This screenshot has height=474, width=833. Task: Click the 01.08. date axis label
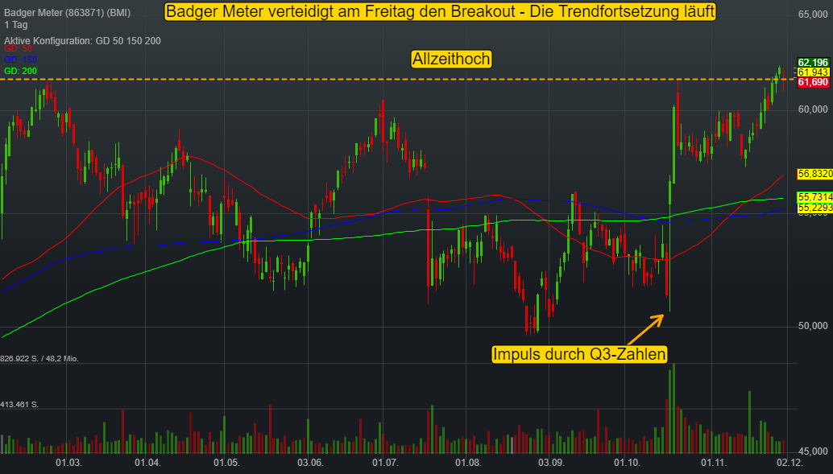[x=468, y=463]
